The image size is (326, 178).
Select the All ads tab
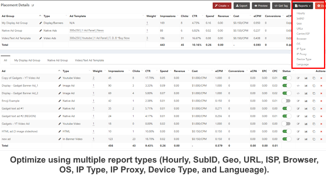(x=6, y=61)
